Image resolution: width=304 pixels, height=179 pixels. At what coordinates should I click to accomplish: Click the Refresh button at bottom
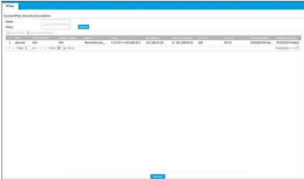tap(158, 176)
